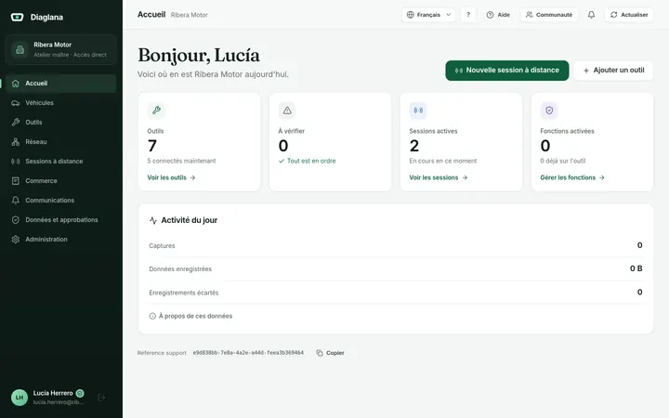Open Commerce in the sidebar
Screen dimensions: 669x418
coord(61,181)
